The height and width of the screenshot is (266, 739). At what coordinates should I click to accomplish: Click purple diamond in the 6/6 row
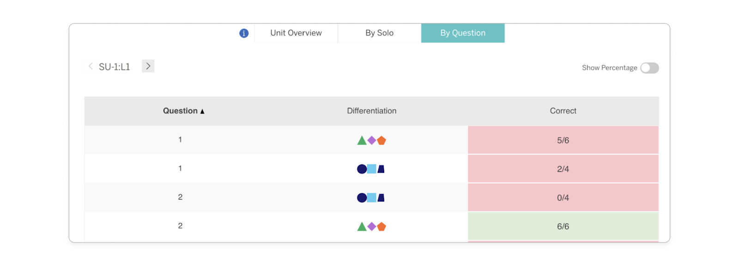(371, 226)
